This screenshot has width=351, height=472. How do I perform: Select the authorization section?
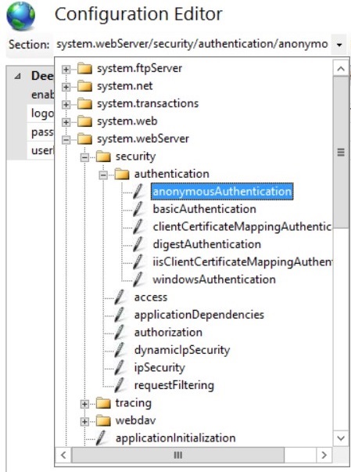pos(168,333)
